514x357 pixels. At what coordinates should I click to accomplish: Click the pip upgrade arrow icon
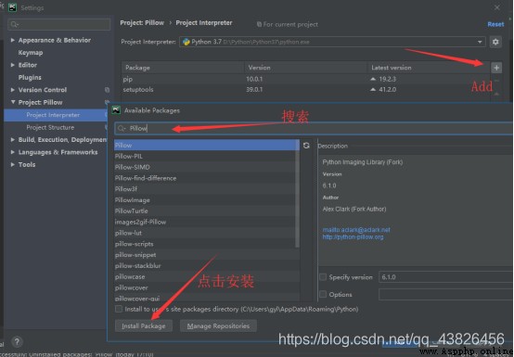(x=373, y=79)
